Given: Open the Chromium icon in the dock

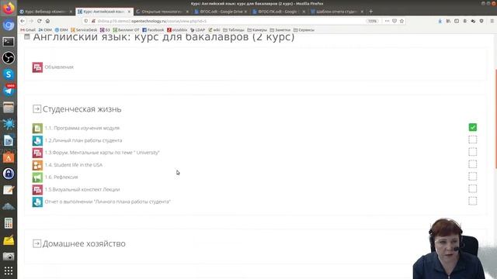Looking at the screenshot, I should coord(9,25).
